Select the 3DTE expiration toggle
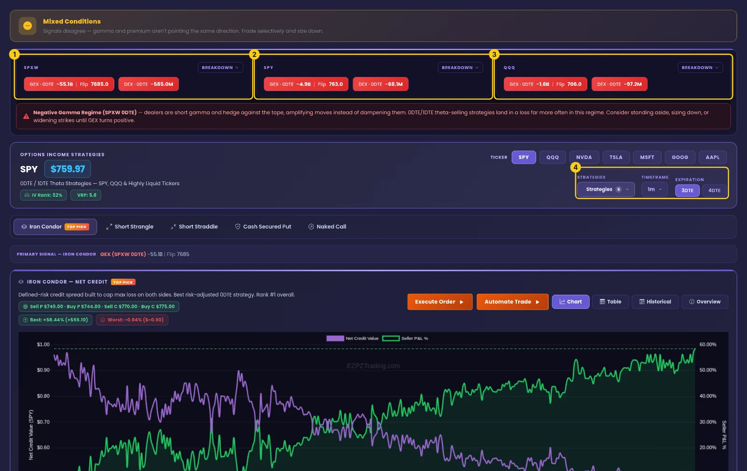Screen dimensions: 747x471 click(687, 190)
